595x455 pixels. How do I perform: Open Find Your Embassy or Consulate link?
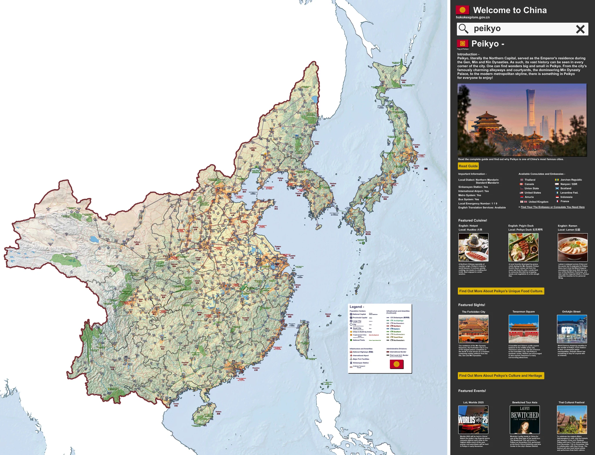click(x=553, y=207)
